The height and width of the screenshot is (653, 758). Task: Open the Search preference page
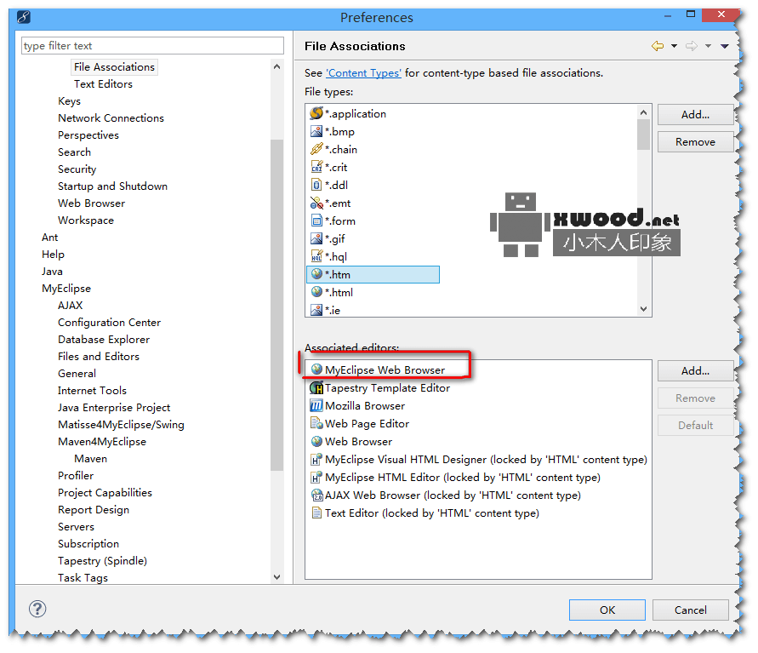pos(74,152)
